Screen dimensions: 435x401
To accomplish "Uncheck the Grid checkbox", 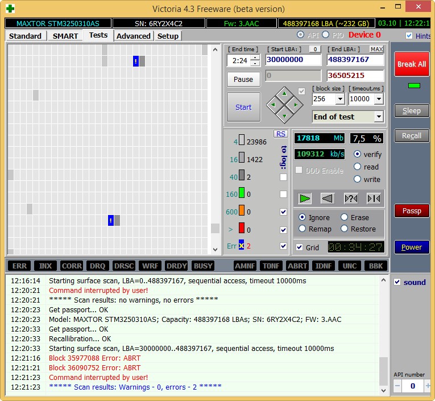I will coord(300,247).
